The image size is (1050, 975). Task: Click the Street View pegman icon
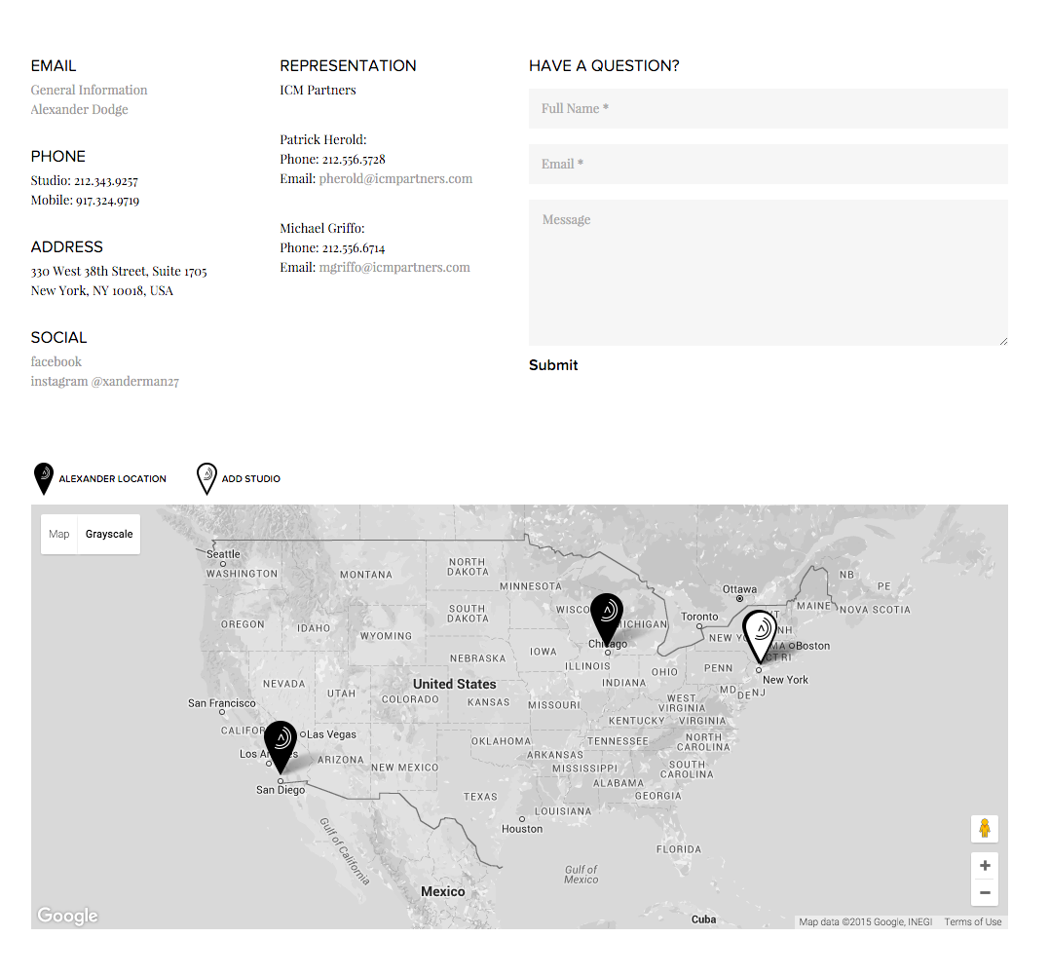tap(984, 829)
